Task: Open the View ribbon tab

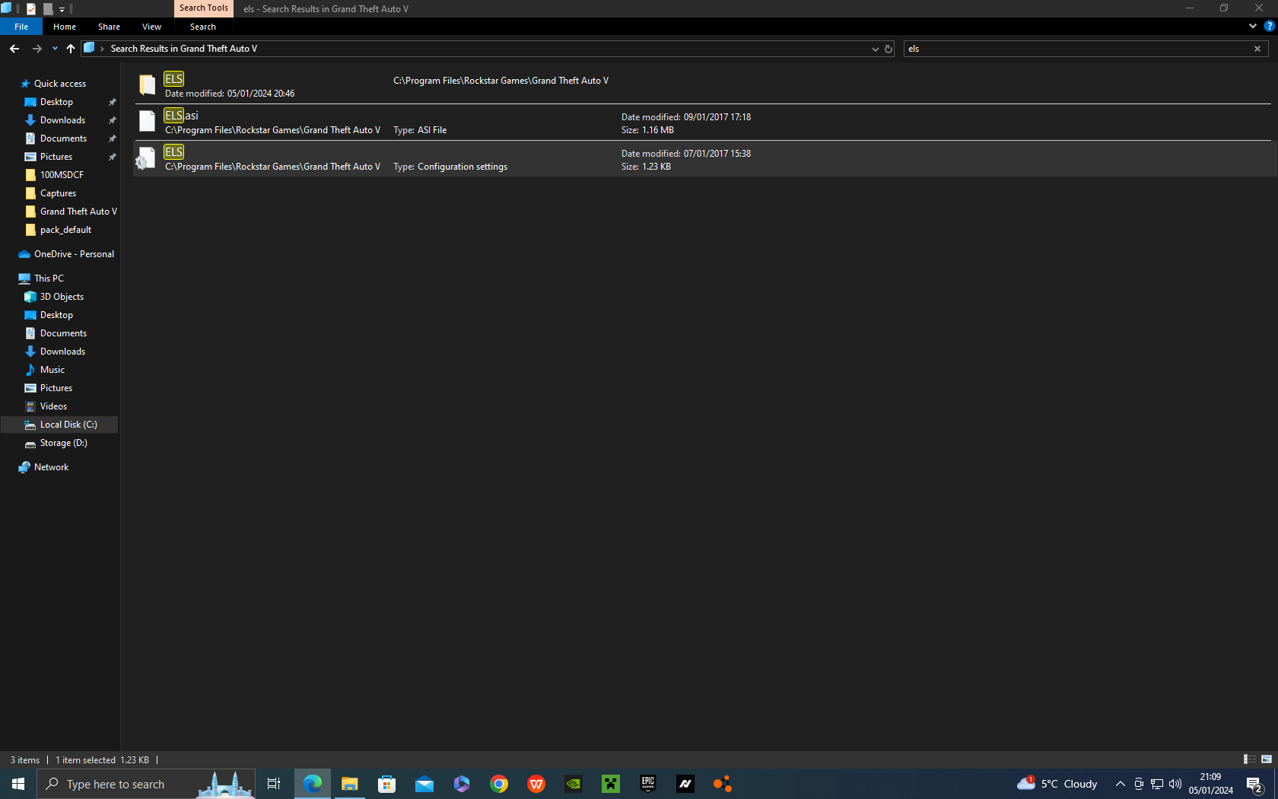Action: pos(151,27)
